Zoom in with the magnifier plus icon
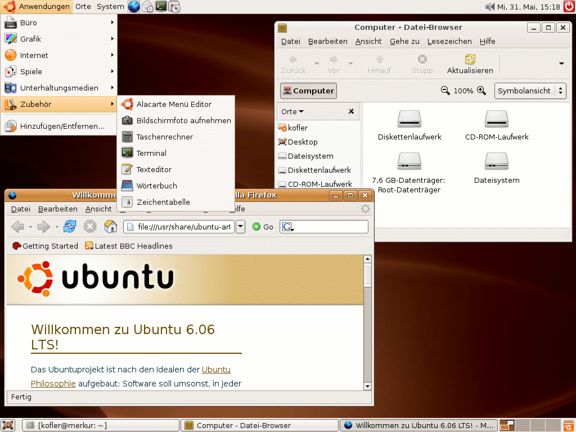 pyautogui.click(x=481, y=91)
